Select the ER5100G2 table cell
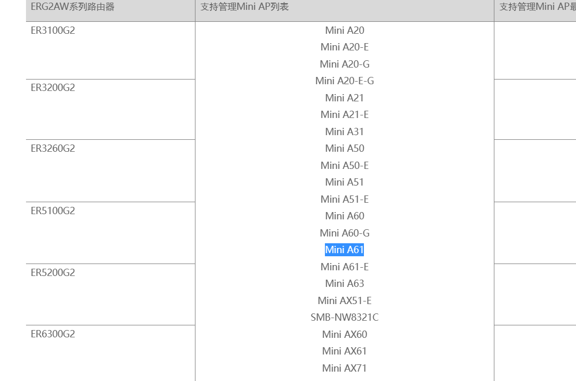576x381 pixels. pyautogui.click(x=53, y=211)
